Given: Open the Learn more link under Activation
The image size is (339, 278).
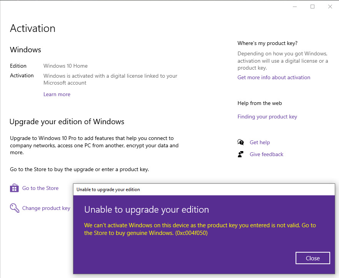Looking at the screenshot, I should click(x=57, y=94).
